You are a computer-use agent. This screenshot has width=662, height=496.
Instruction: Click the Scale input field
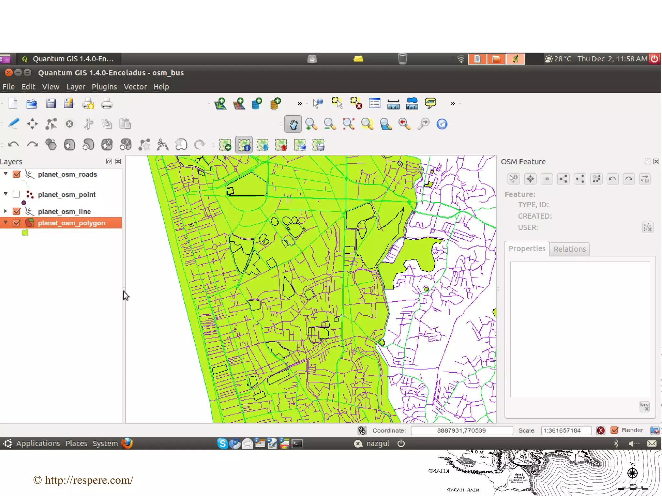tap(566, 430)
